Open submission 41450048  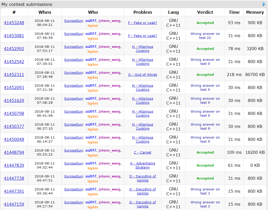click(x=14, y=139)
